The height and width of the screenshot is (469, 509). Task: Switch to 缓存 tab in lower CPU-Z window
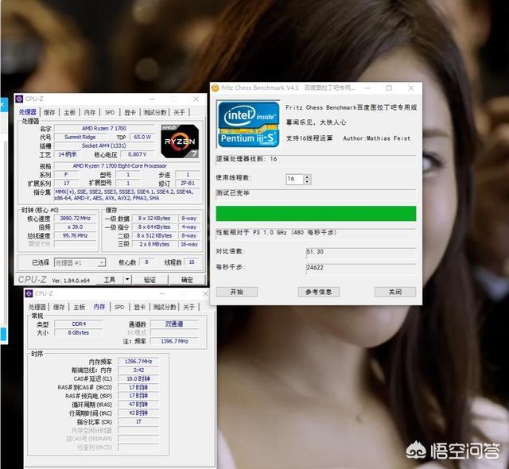(x=59, y=307)
